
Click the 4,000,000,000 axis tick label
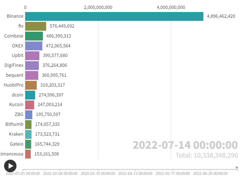(x=171, y=7)
